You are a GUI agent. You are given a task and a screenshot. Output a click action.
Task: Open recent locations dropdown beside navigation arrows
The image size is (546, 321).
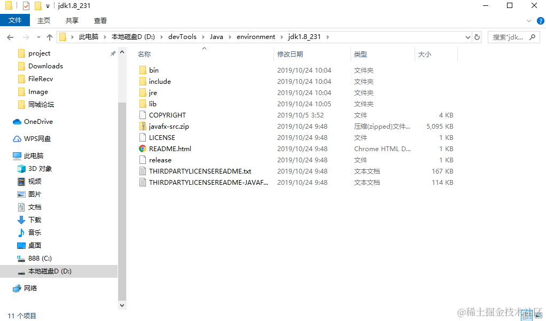point(38,37)
